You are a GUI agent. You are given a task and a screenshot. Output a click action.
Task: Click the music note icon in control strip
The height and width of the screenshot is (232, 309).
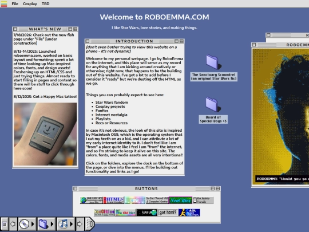pyautogui.click(x=63, y=224)
